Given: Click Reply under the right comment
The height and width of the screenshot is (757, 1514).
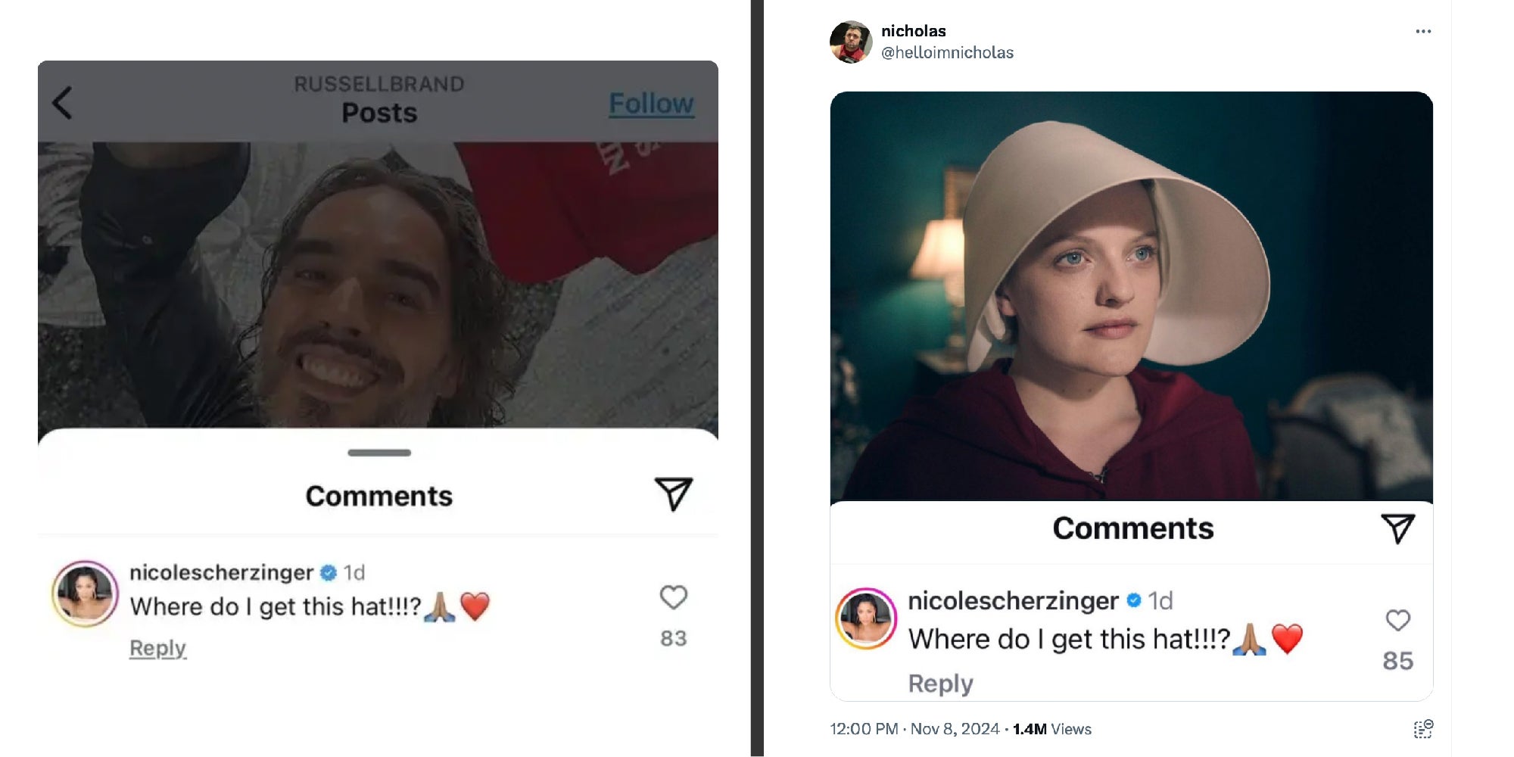Looking at the screenshot, I should [x=939, y=683].
